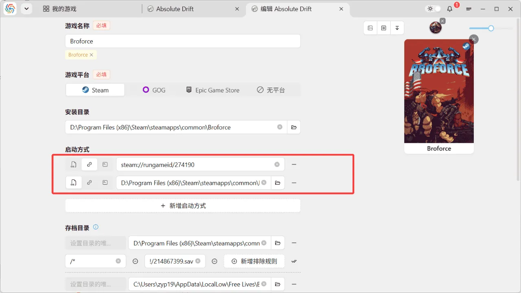Click the image icon in the cover toolbar
521x293 pixels.
[x=370, y=28]
